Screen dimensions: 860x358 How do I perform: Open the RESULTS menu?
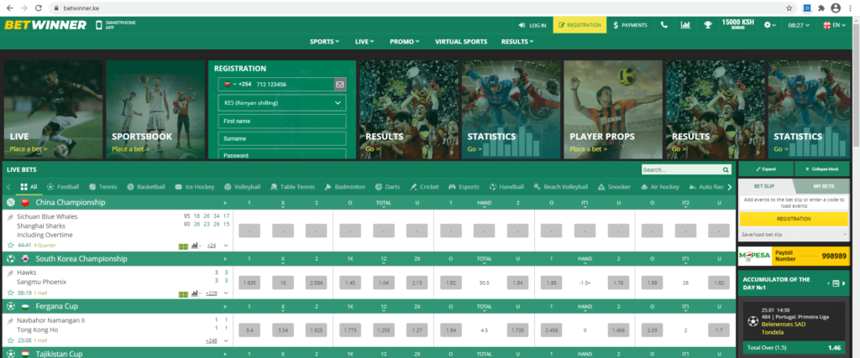click(517, 42)
